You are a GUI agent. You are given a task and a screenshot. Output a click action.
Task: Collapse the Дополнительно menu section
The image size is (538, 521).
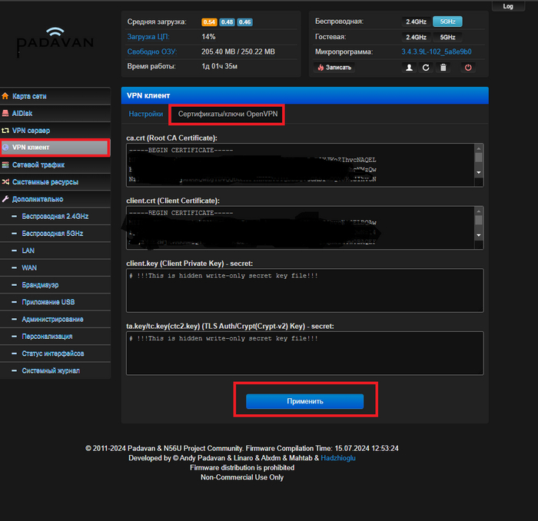tap(38, 199)
